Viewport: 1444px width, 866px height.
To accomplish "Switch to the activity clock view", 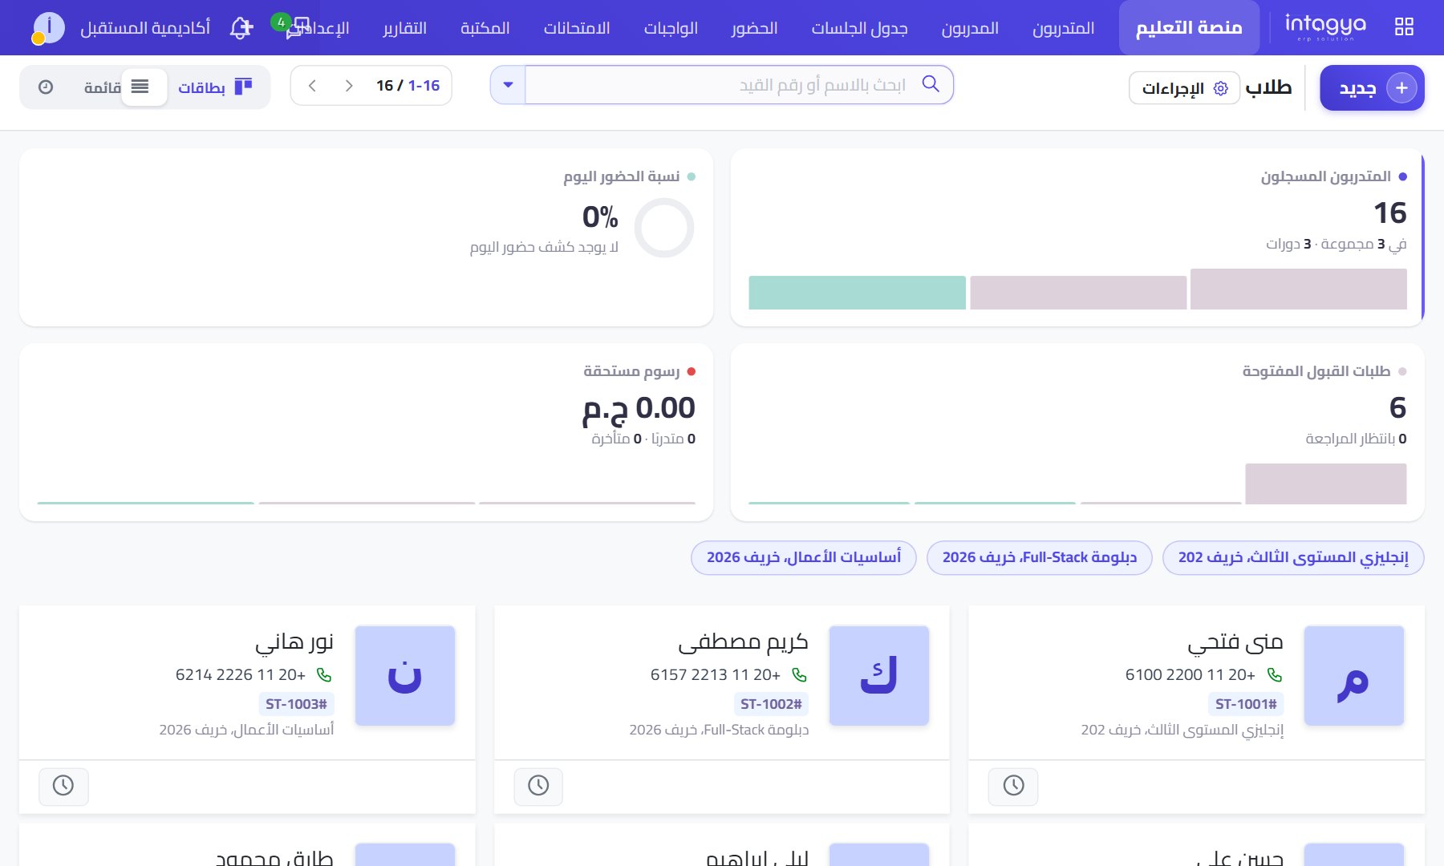I will click(46, 87).
